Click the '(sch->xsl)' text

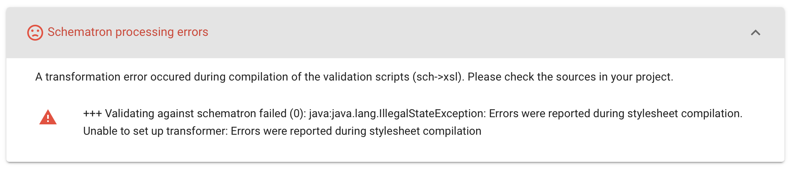pyautogui.click(x=438, y=77)
